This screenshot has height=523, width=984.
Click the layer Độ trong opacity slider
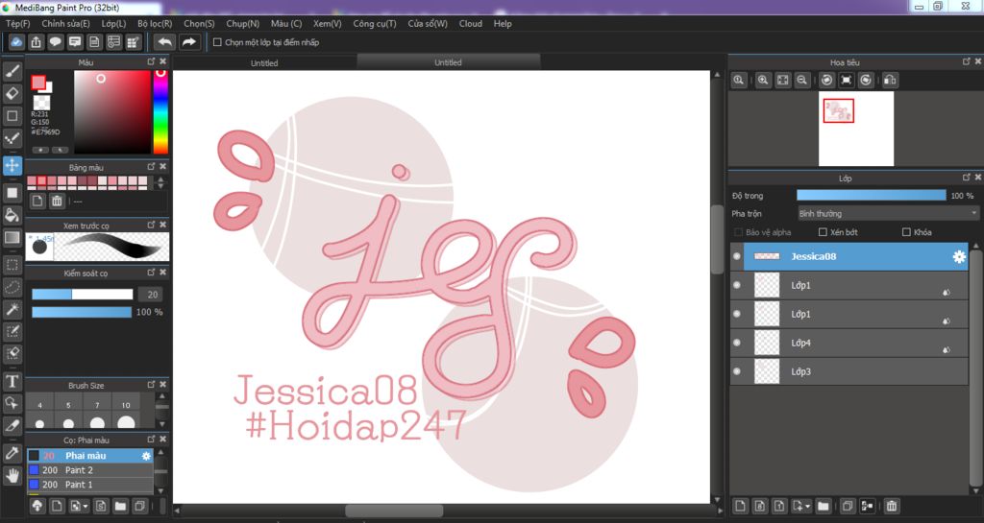tap(871, 196)
